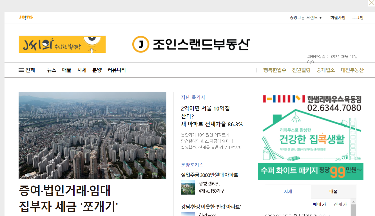Open the 뉴스 menu
375x216 pixels.
pos(52,70)
